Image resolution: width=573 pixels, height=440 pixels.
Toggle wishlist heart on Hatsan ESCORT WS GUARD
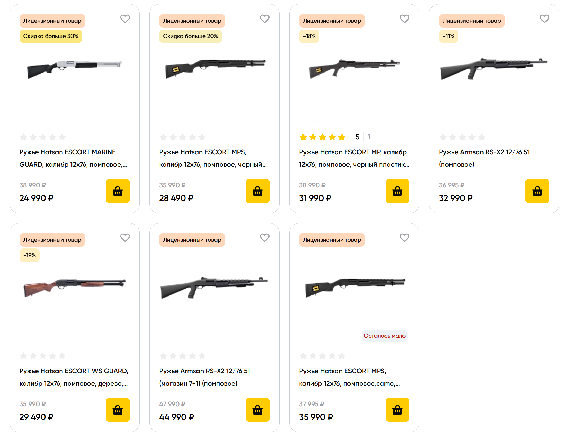pyautogui.click(x=125, y=238)
